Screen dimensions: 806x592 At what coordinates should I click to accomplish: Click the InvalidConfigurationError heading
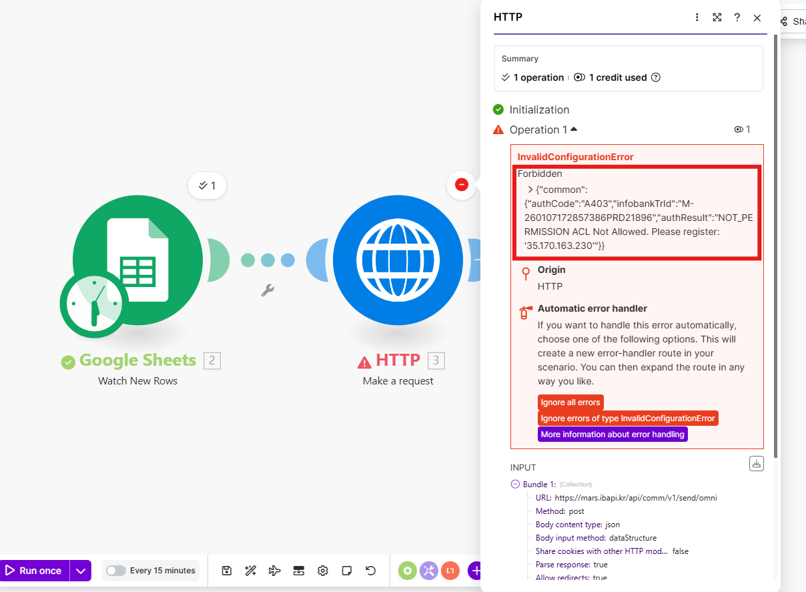tap(575, 157)
